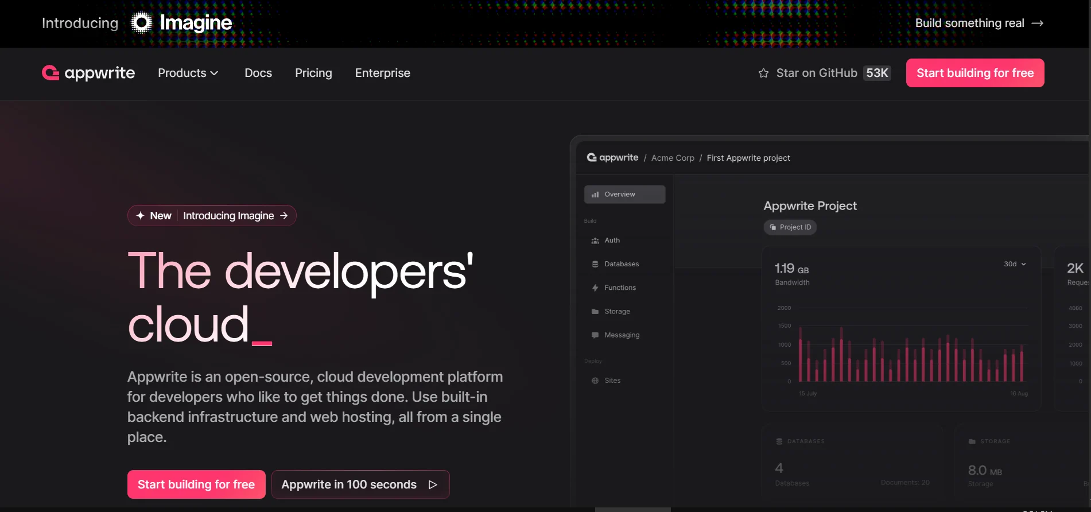The width and height of the screenshot is (1091, 512).
Task: Click the Messaging chat icon in the sidebar
Action: point(595,335)
